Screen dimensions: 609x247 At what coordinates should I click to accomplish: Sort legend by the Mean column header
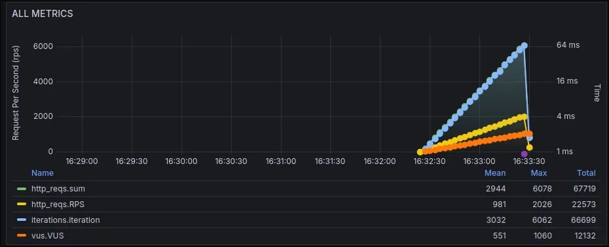point(495,173)
